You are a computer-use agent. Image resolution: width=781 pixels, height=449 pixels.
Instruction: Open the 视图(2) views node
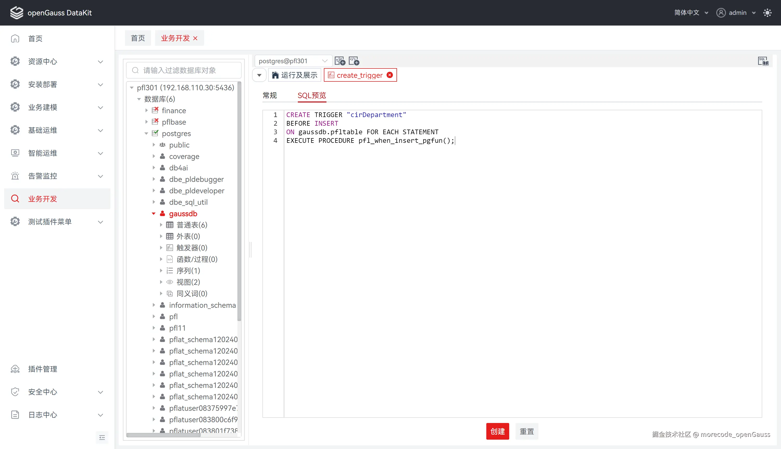(188, 282)
